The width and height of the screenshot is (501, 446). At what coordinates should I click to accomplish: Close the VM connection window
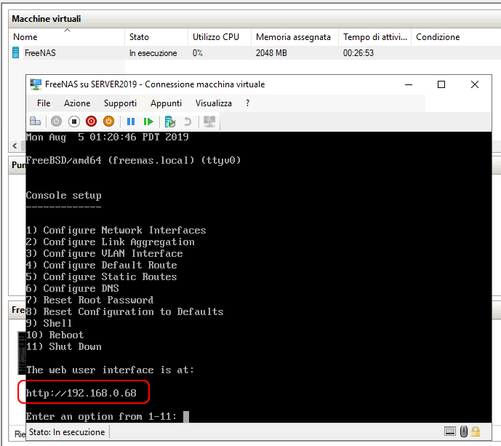[x=475, y=84]
